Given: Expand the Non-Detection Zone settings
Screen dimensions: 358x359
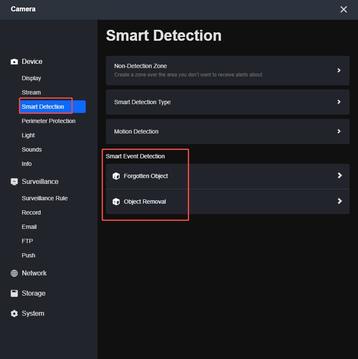Looking at the screenshot, I should (x=227, y=70).
